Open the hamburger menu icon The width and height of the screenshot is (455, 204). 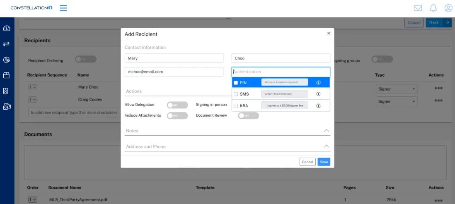[x=63, y=8]
